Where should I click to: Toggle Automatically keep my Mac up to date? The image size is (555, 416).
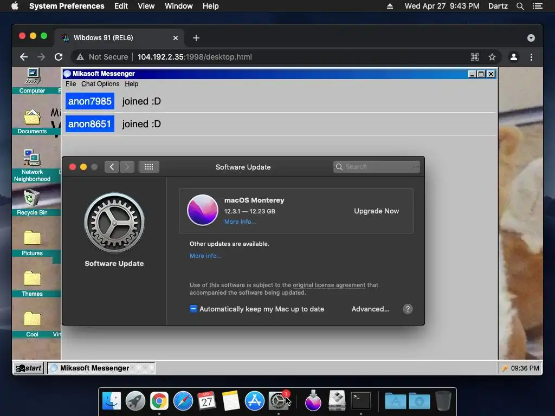tap(193, 309)
